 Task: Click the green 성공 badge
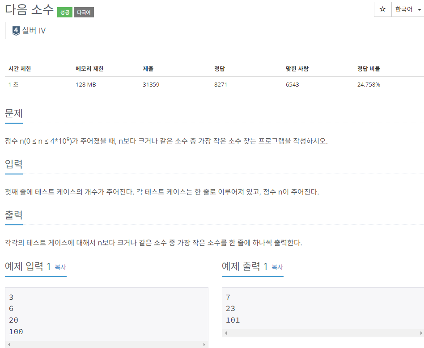point(64,12)
